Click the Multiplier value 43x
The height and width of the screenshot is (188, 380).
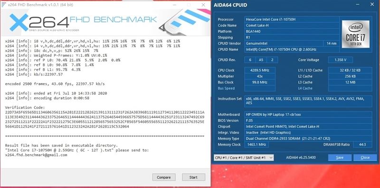(x=259, y=76)
